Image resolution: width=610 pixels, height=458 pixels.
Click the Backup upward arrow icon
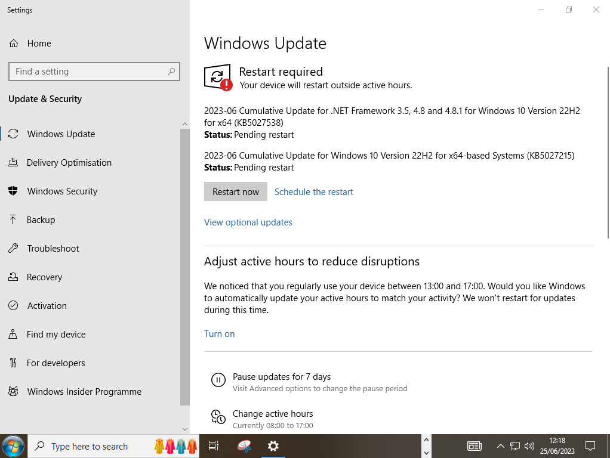(13, 219)
